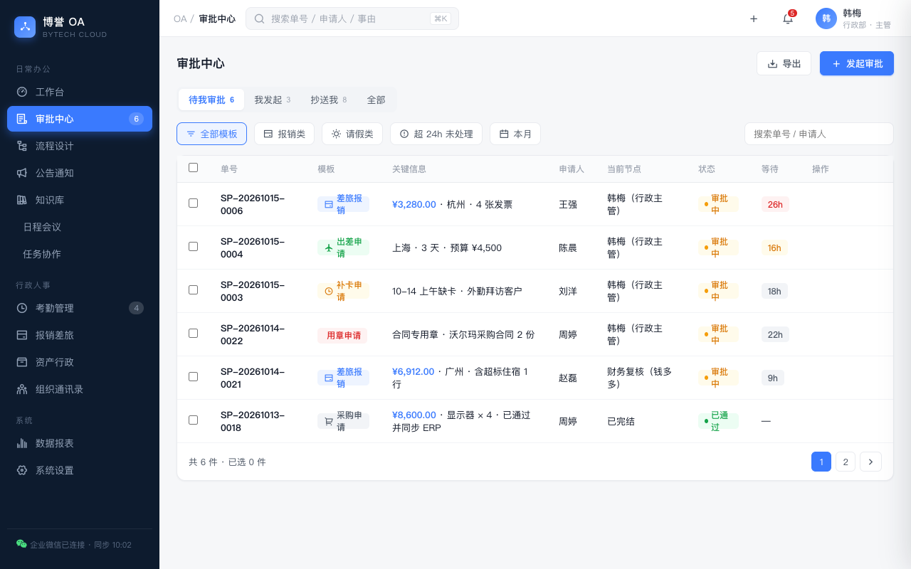Select checkbox for SP-20261014-0022
Viewport: 911px width, 569px height.
(193, 333)
